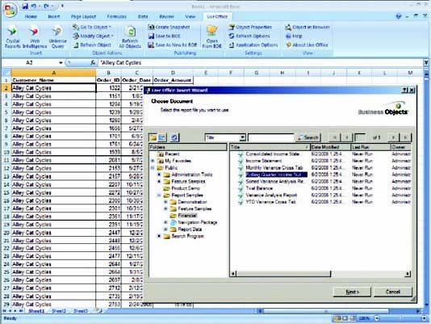This screenshot has width=431, height=324.
Task: Expand the Administration Tools folder
Action: (159, 175)
